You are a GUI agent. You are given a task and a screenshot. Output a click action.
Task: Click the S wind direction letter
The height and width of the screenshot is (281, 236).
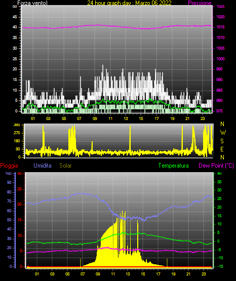(x=222, y=141)
